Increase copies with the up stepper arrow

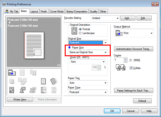[x=125, y=59]
